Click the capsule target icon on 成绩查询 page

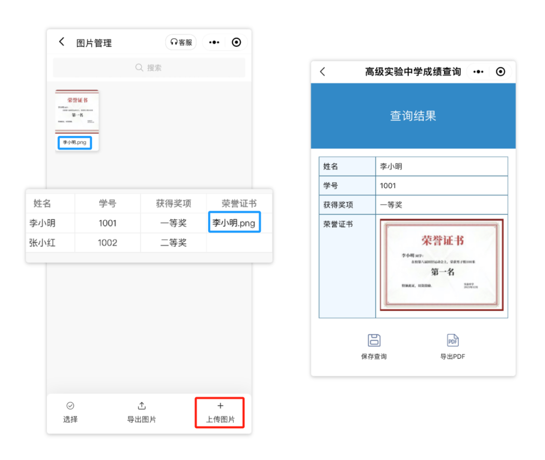pos(501,72)
